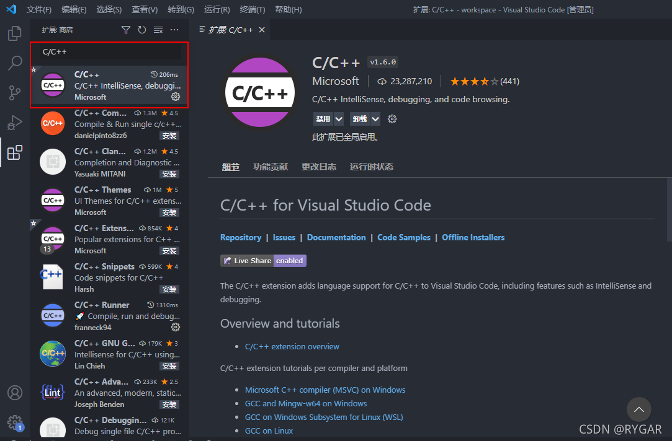Screen dimensions: 672x441
Task: Refresh the extensions list
Action: pos(142,30)
